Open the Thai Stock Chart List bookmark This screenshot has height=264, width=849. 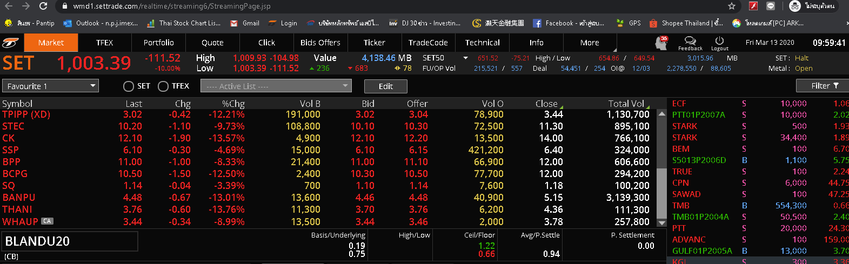point(184,23)
